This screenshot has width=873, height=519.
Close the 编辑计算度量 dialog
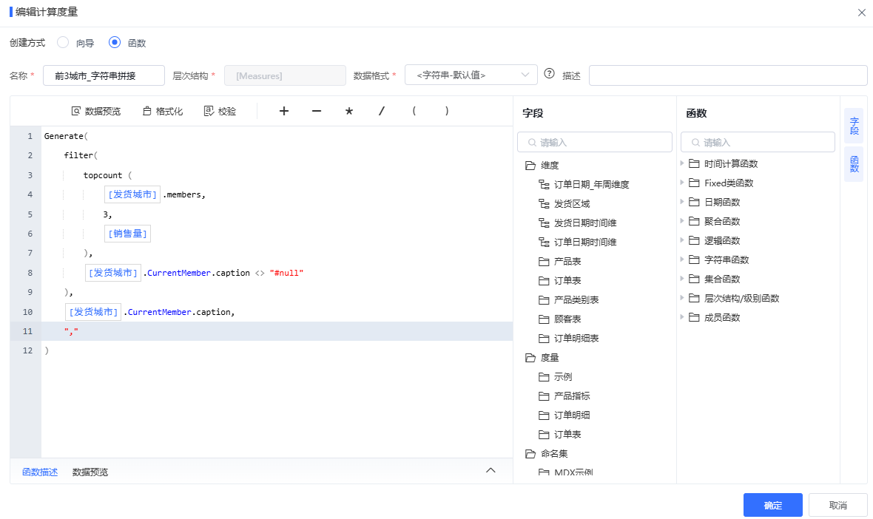(862, 13)
